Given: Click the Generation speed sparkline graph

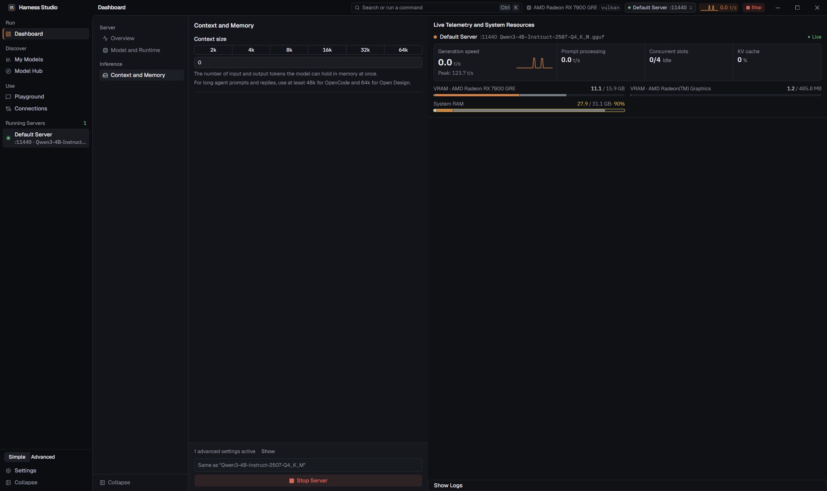Looking at the screenshot, I should pos(534,63).
